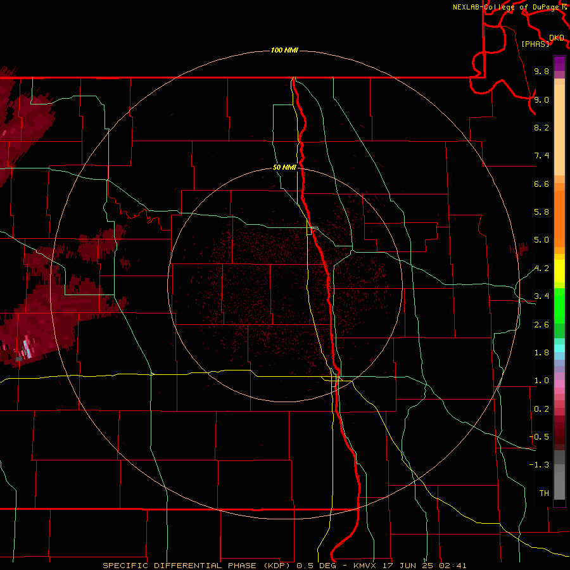This screenshot has height=570, width=570.
Task: Click the TH threshold label
Action: [x=544, y=493]
